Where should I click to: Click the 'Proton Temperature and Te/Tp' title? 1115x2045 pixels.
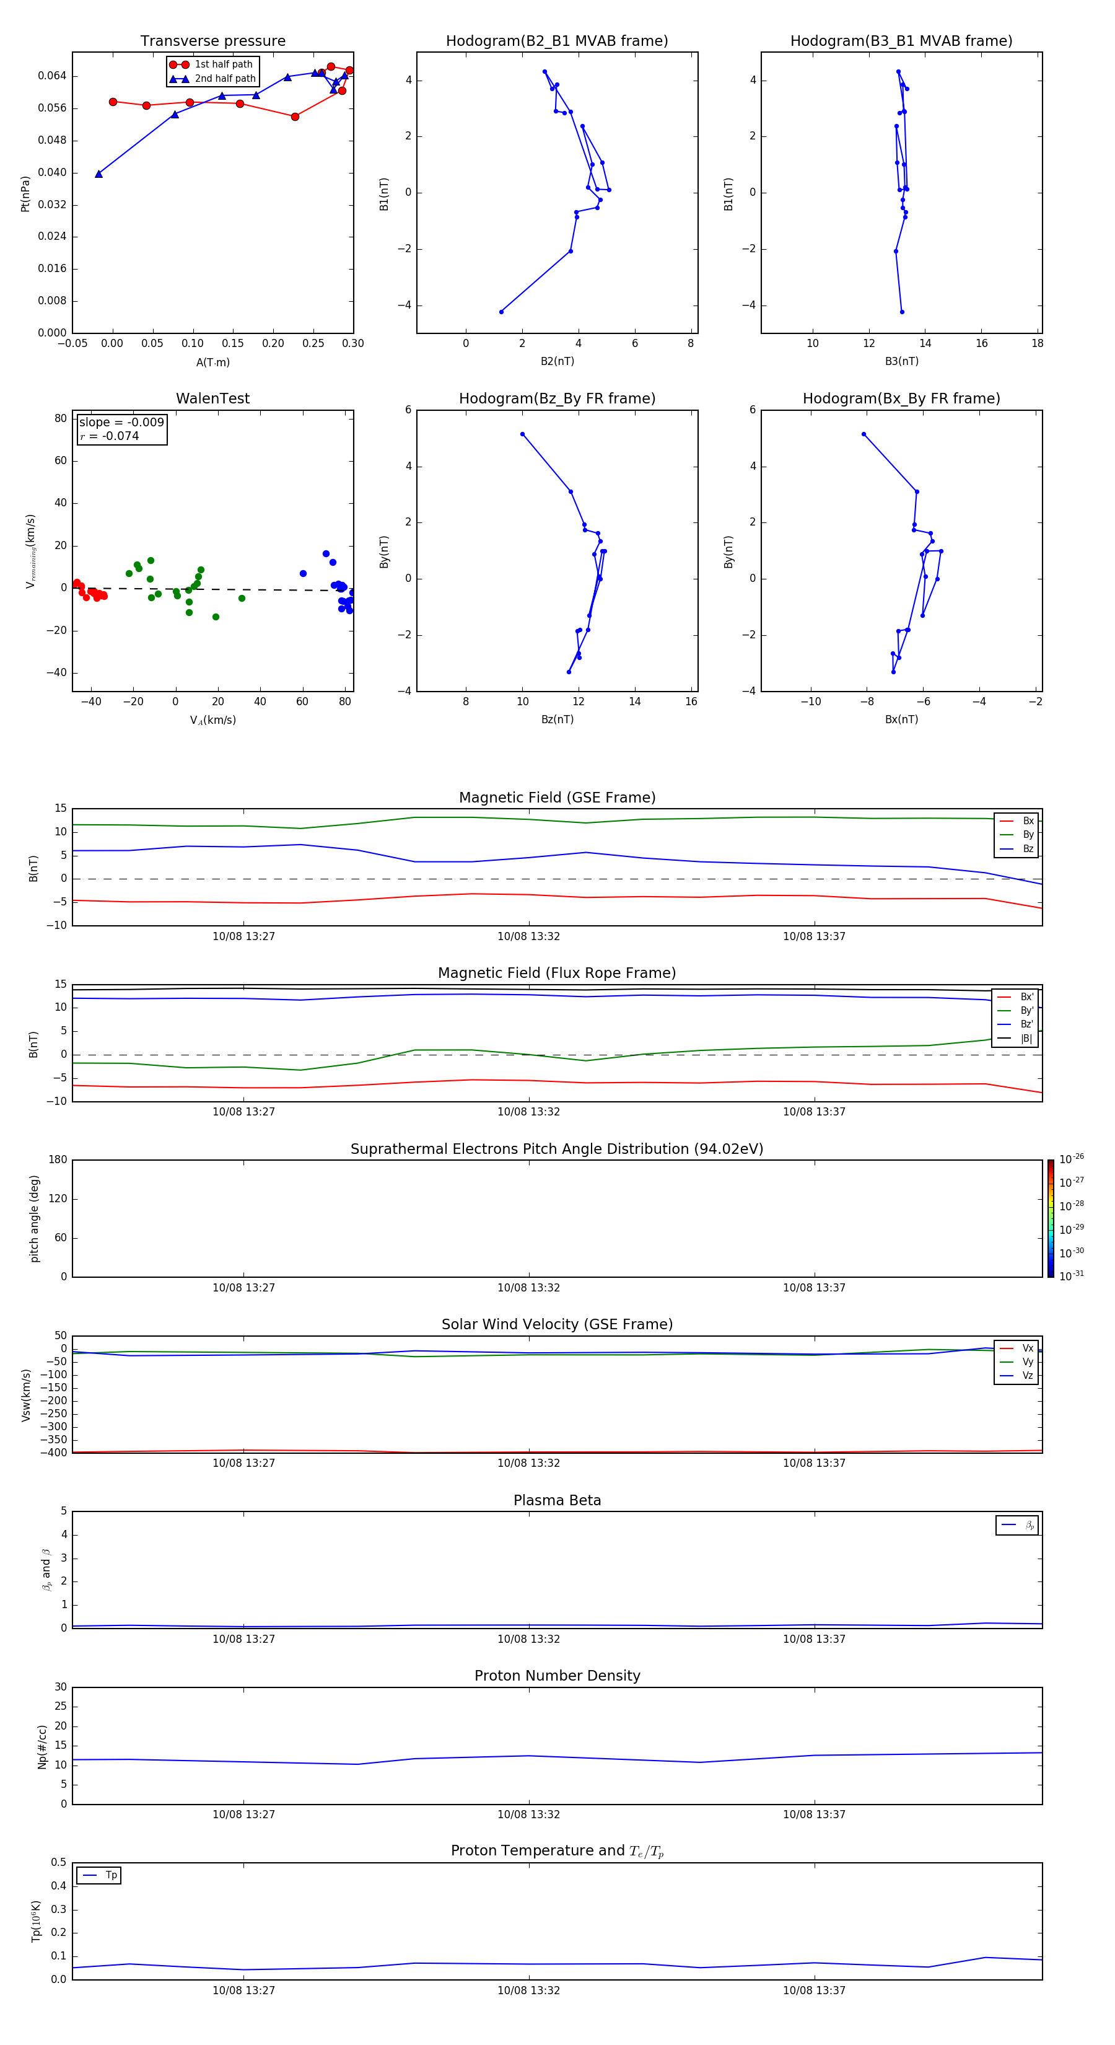[x=557, y=1851]
